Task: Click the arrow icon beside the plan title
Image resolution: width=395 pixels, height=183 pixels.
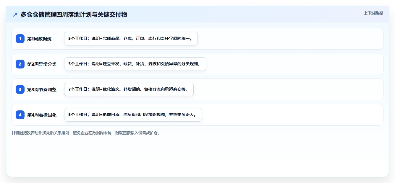Action: (x=15, y=14)
